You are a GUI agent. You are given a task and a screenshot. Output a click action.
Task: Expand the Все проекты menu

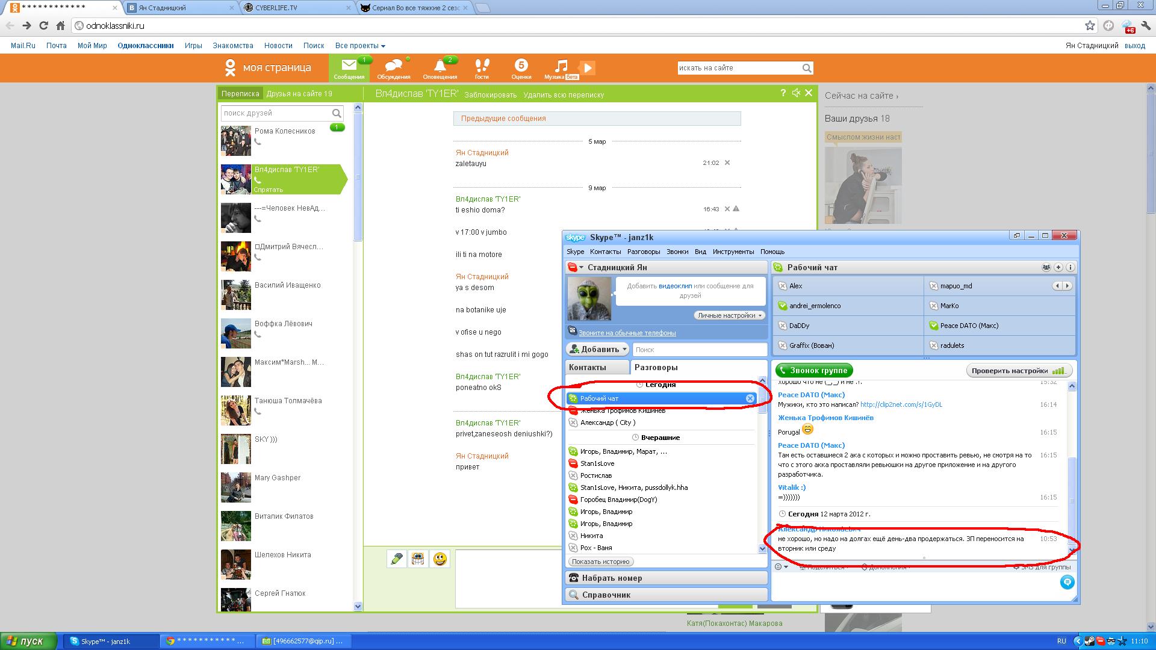(360, 46)
